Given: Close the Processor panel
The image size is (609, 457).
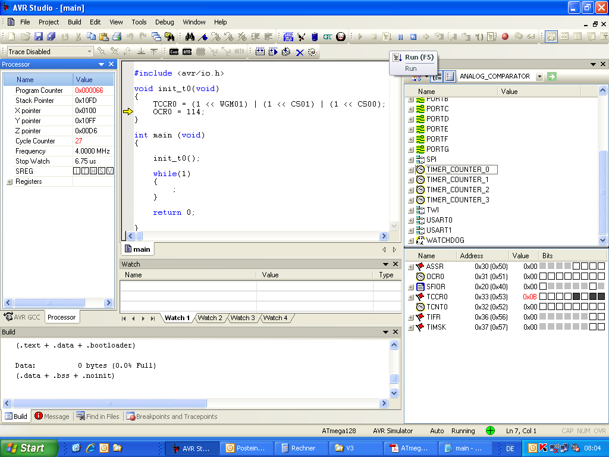Looking at the screenshot, I should point(111,64).
